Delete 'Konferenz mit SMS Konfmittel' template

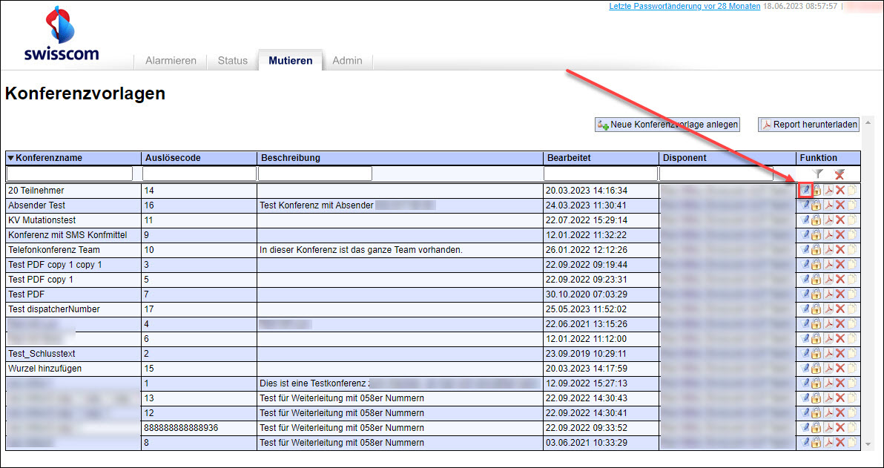[840, 234]
